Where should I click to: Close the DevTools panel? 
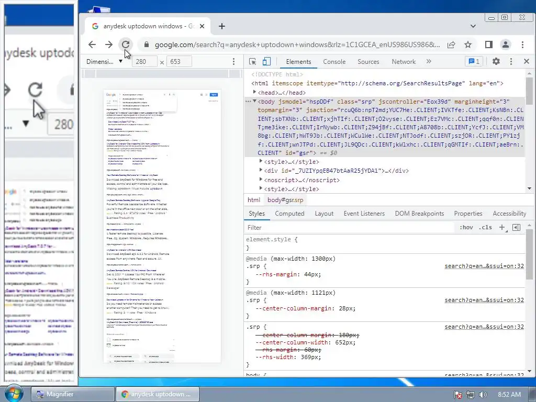[x=527, y=62]
